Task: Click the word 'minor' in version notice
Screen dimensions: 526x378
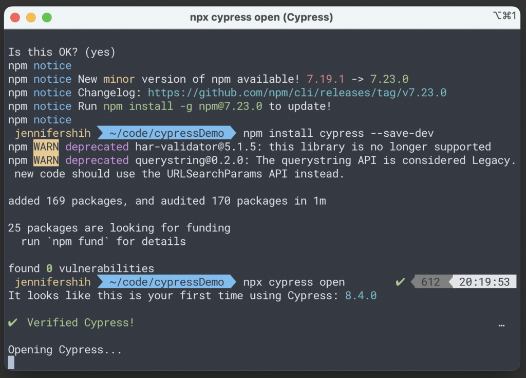Action: click(119, 79)
